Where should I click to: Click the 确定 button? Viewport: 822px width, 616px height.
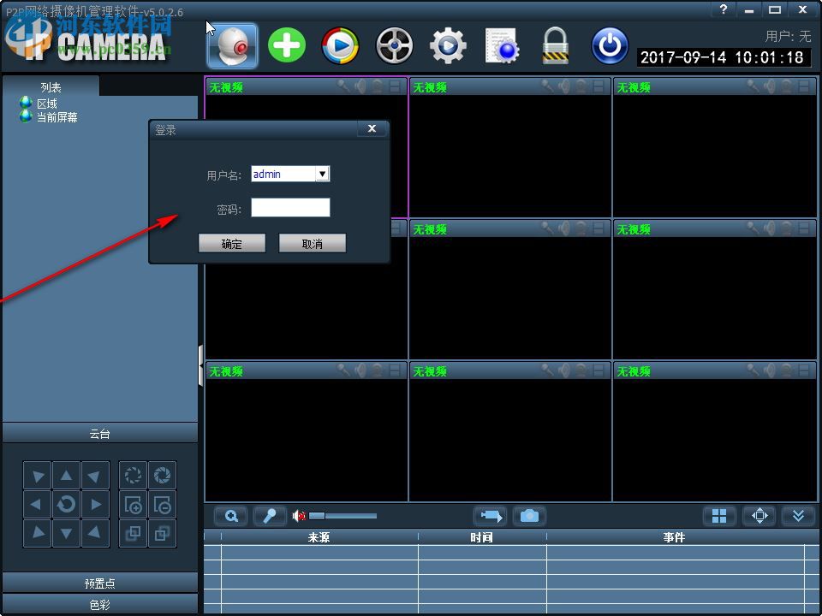click(232, 244)
